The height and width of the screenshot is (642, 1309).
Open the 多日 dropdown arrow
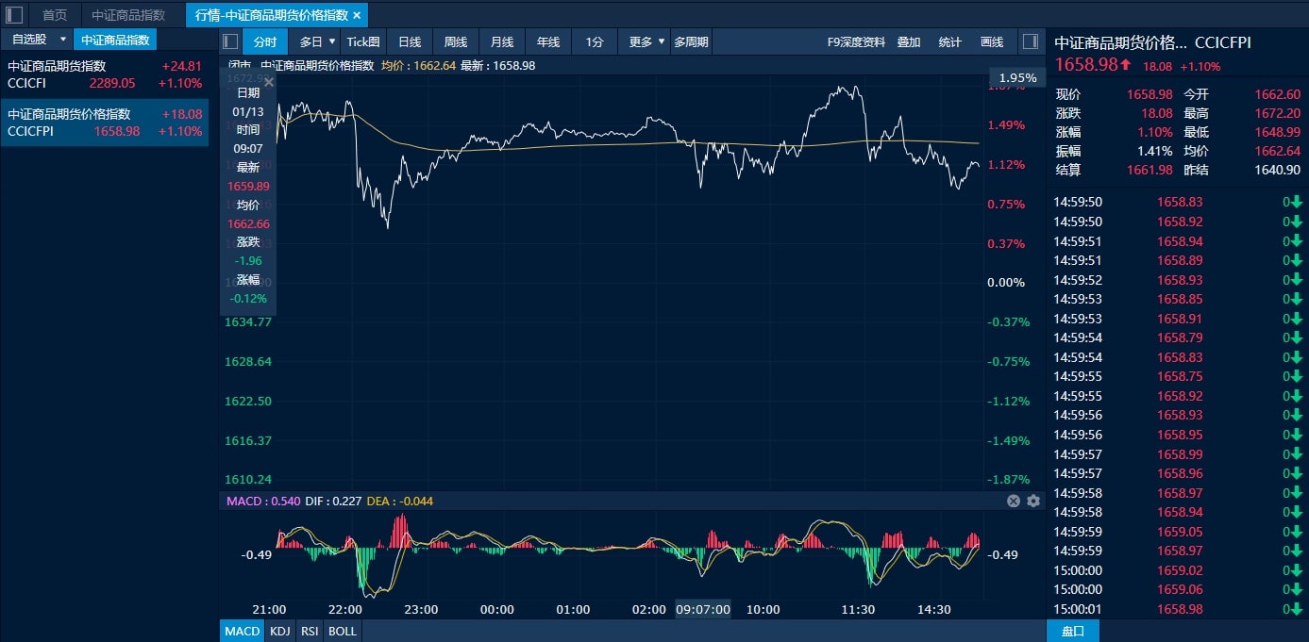[332, 41]
